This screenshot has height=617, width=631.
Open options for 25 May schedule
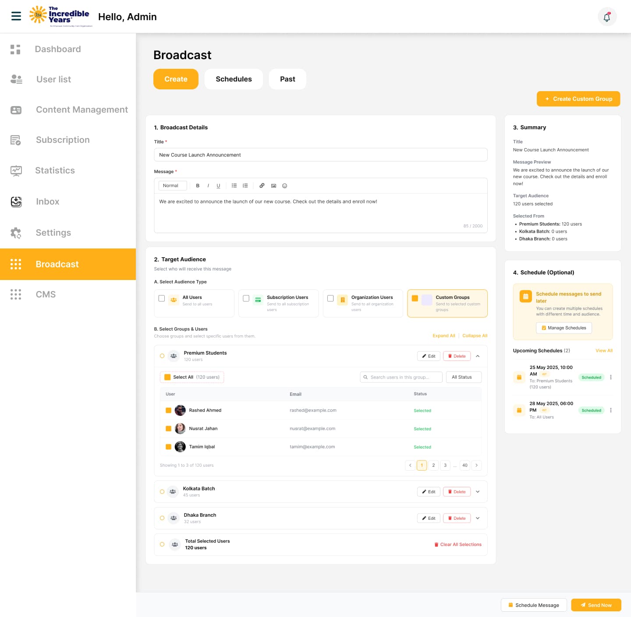click(x=610, y=377)
